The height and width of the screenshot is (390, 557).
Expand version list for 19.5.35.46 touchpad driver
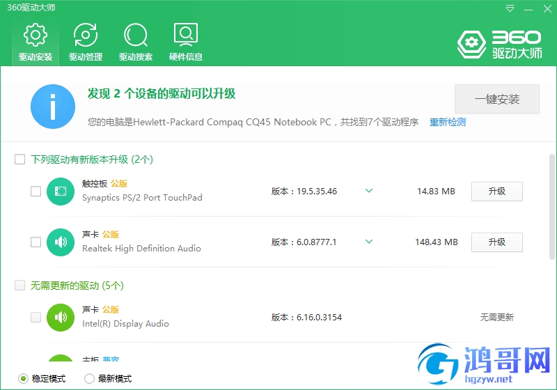(369, 191)
